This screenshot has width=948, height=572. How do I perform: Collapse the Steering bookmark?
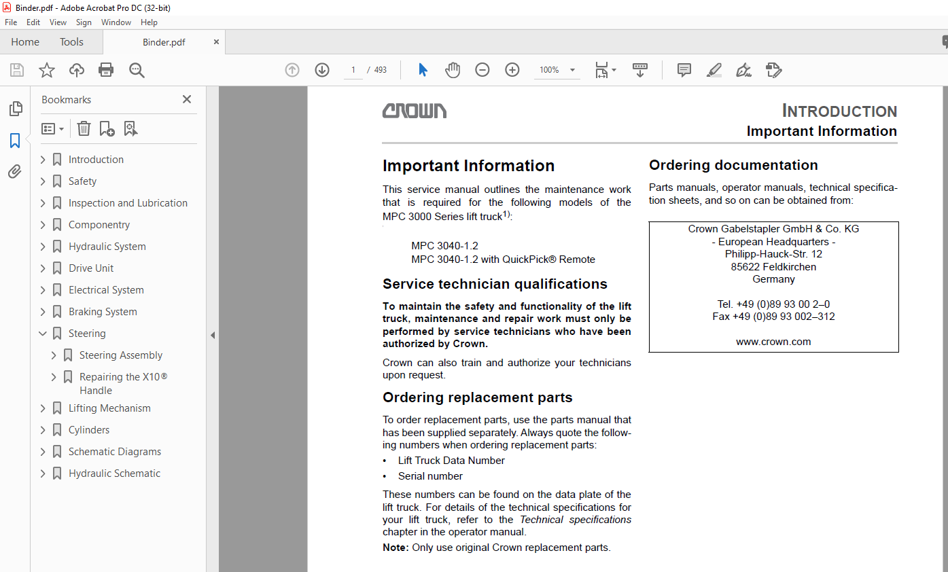tap(43, 334)
